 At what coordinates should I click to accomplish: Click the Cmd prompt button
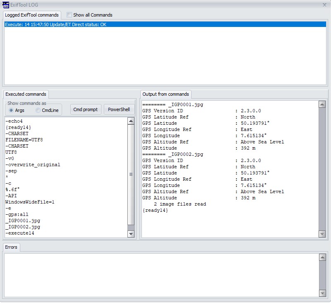point(86,109)
